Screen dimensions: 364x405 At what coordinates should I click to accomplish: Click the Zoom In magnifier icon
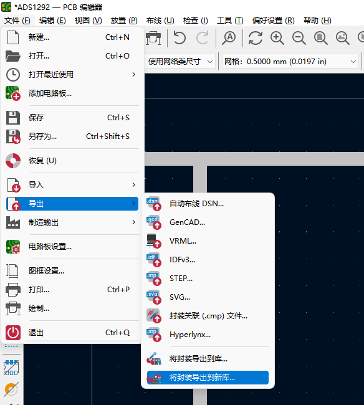277,38
